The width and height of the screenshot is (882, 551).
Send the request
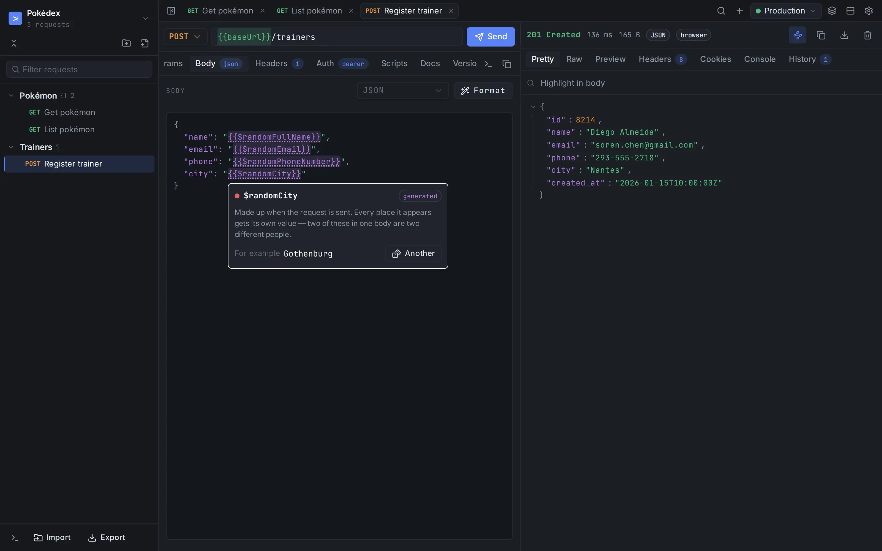491,36
